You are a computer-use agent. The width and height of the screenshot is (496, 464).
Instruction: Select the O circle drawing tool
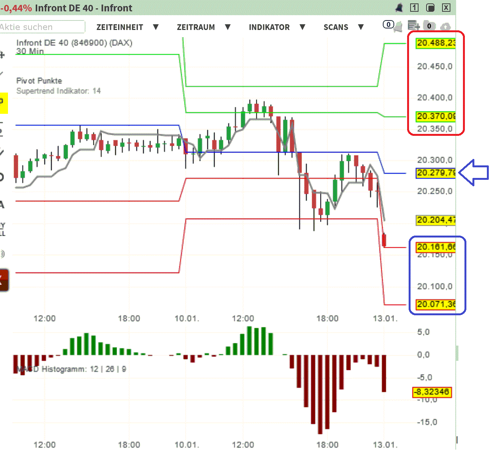pyautogui.click(x=2, y=176)
